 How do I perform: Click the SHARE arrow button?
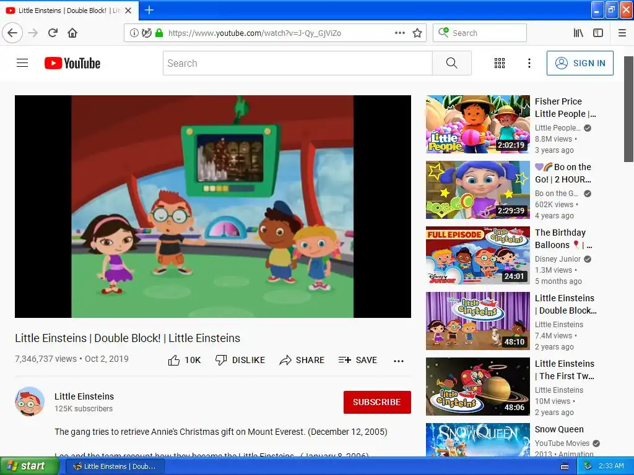302,360
